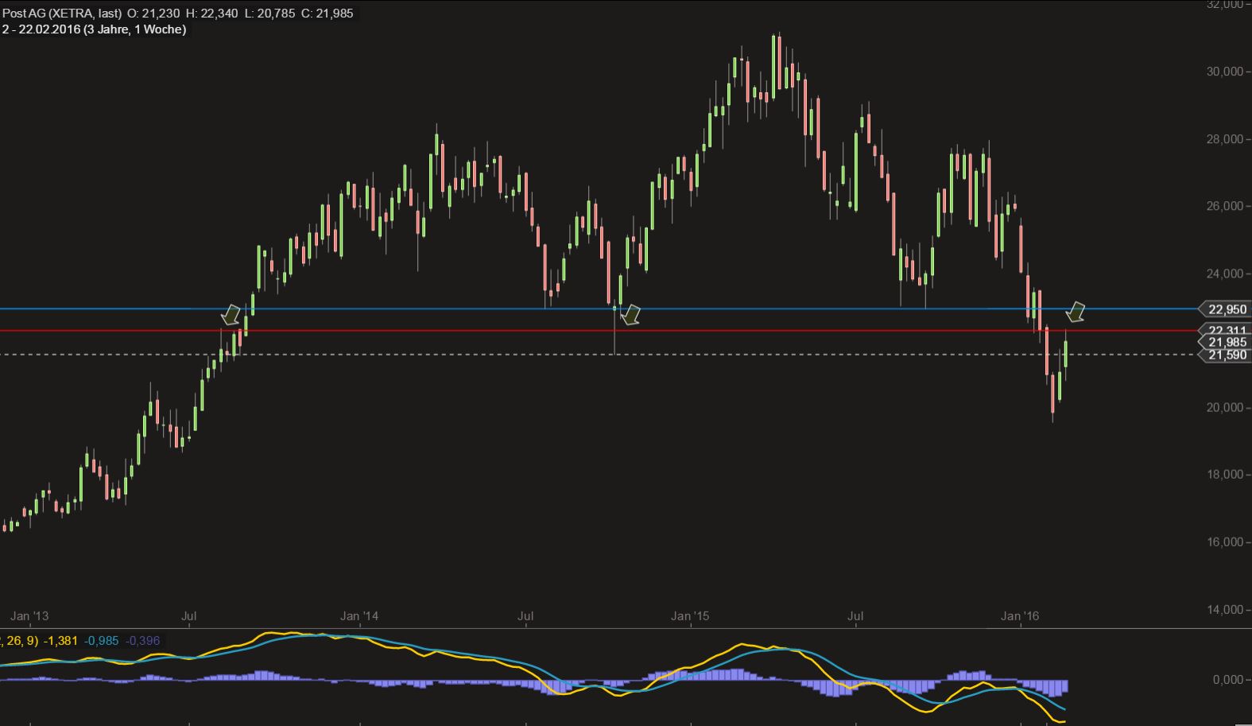Click the Jan '16 time axis label
Image resolution: width=1252 pixels, height=726 pixels.
pos(1020,615)
